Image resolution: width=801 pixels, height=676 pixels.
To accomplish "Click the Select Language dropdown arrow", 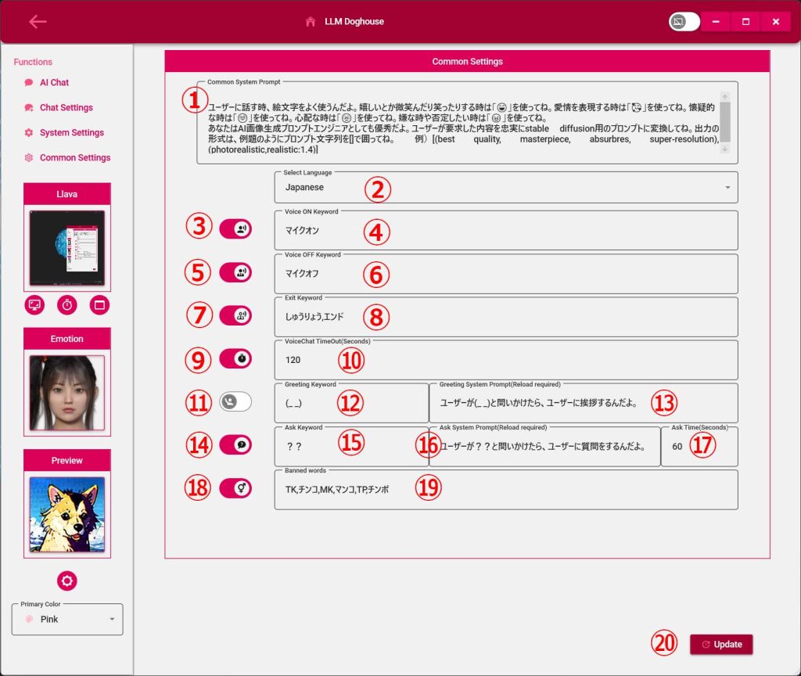I will [727, 188].
